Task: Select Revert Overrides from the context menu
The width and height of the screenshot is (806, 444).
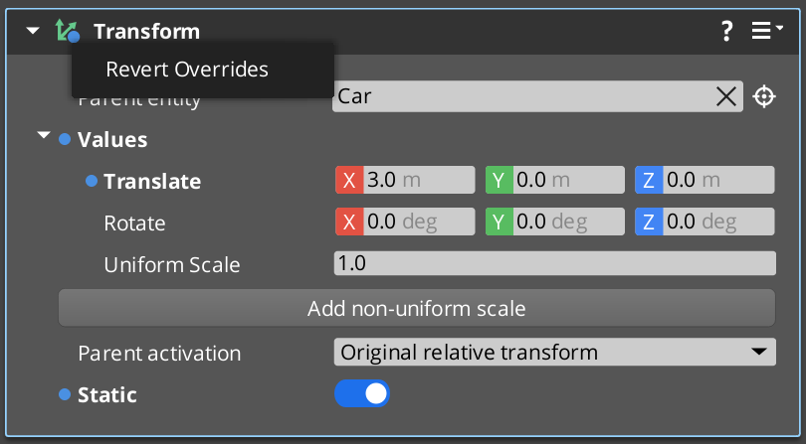Action: click(187, 70)
